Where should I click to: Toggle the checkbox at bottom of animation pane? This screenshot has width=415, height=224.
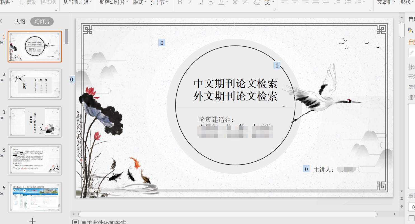(411, 218)
